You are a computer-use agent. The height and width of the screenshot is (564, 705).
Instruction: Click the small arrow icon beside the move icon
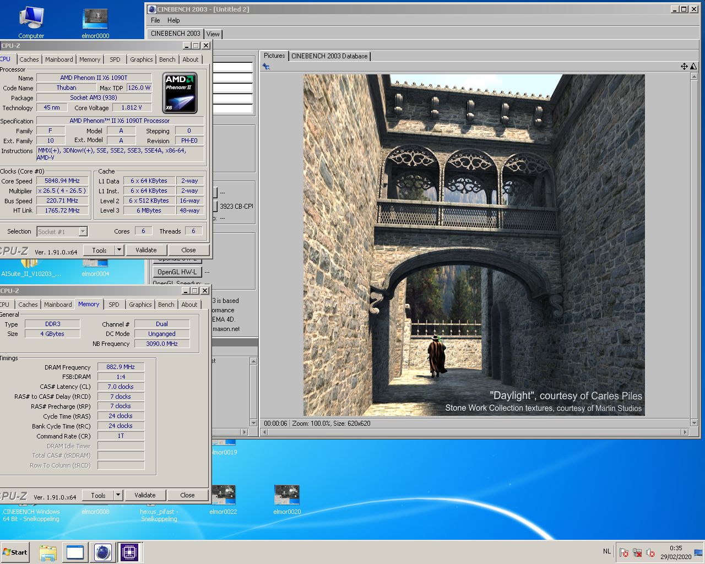[x=692, y=66]
